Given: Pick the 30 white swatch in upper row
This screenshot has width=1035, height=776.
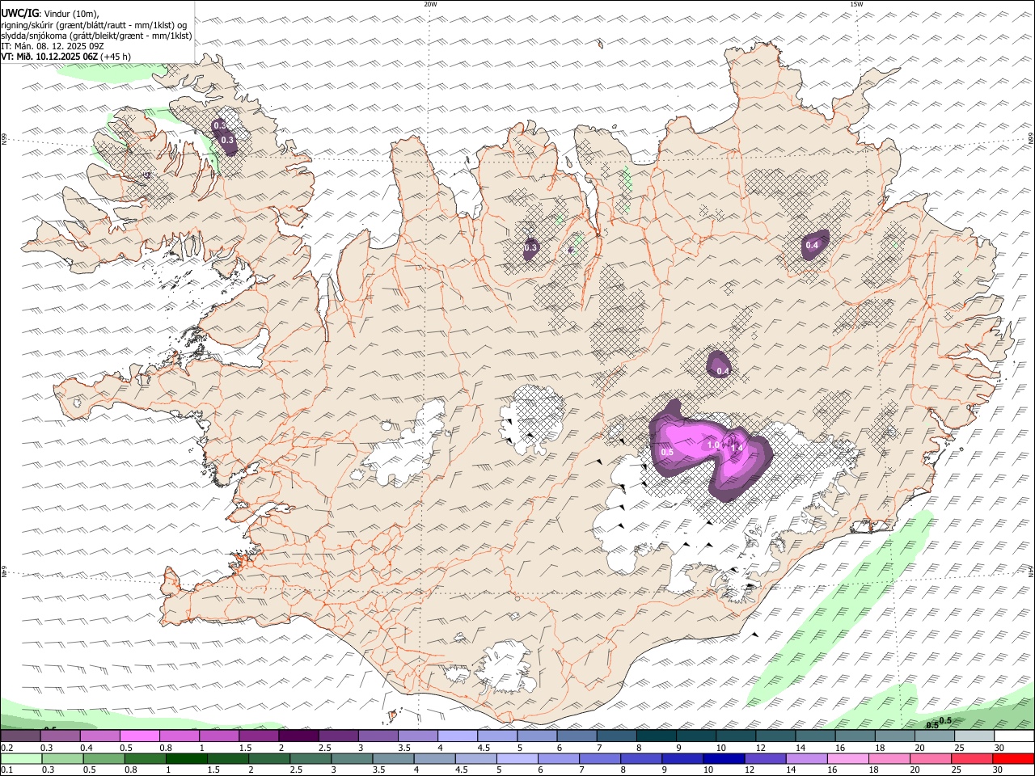Looking at the screenshot, I should 1015,736.
